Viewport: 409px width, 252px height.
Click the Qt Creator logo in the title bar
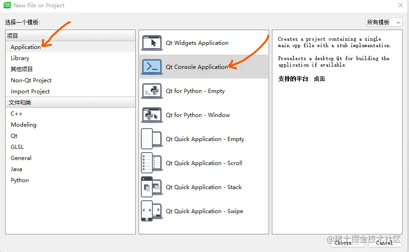click(7, 5)
